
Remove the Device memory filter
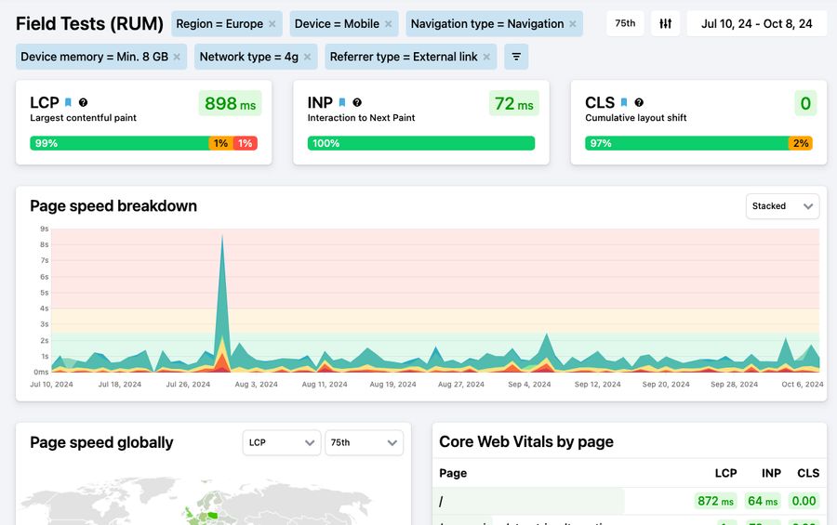177,57
